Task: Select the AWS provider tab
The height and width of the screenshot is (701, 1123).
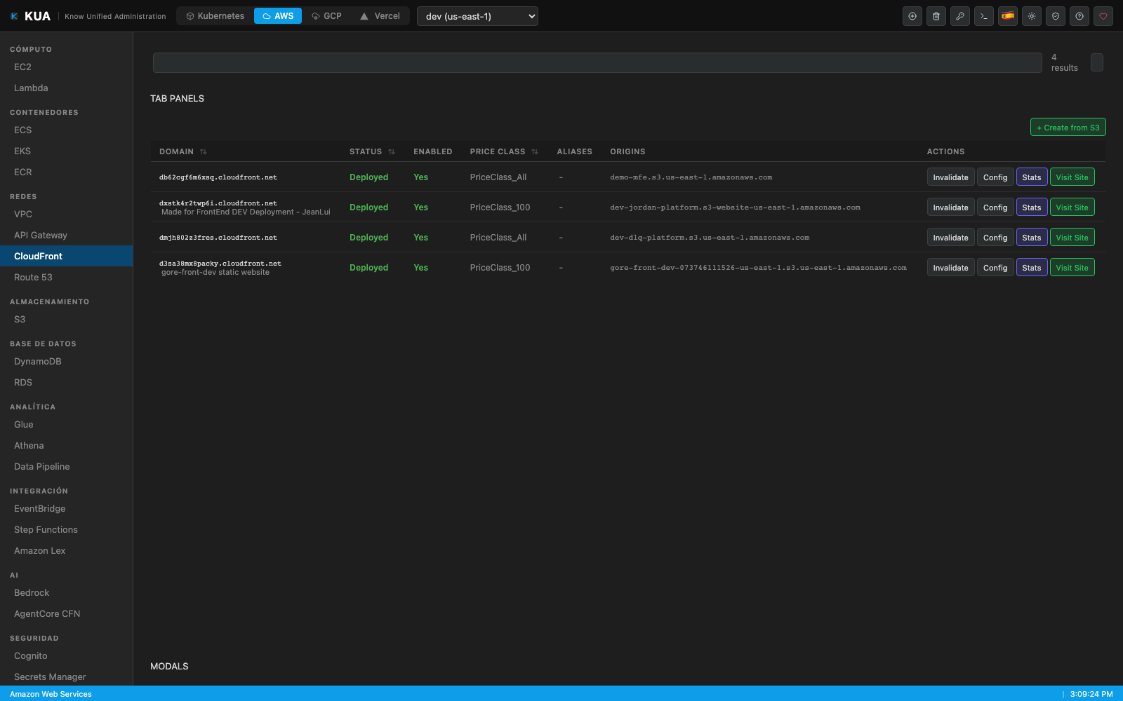Action: [278, 16]
